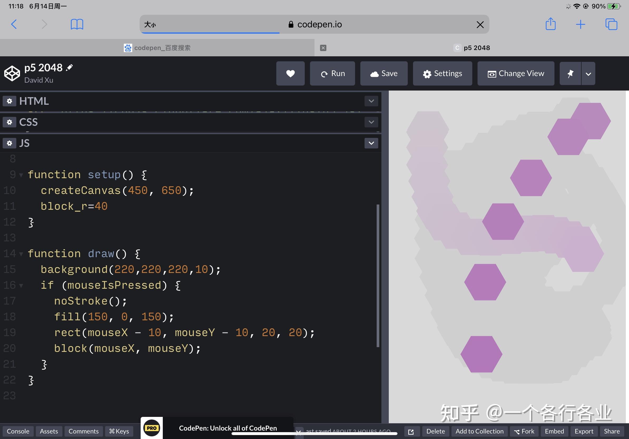This screenshot has width=629, height=439.
Task: Click the CodePen logo
Action: click(x=12, y=73)
